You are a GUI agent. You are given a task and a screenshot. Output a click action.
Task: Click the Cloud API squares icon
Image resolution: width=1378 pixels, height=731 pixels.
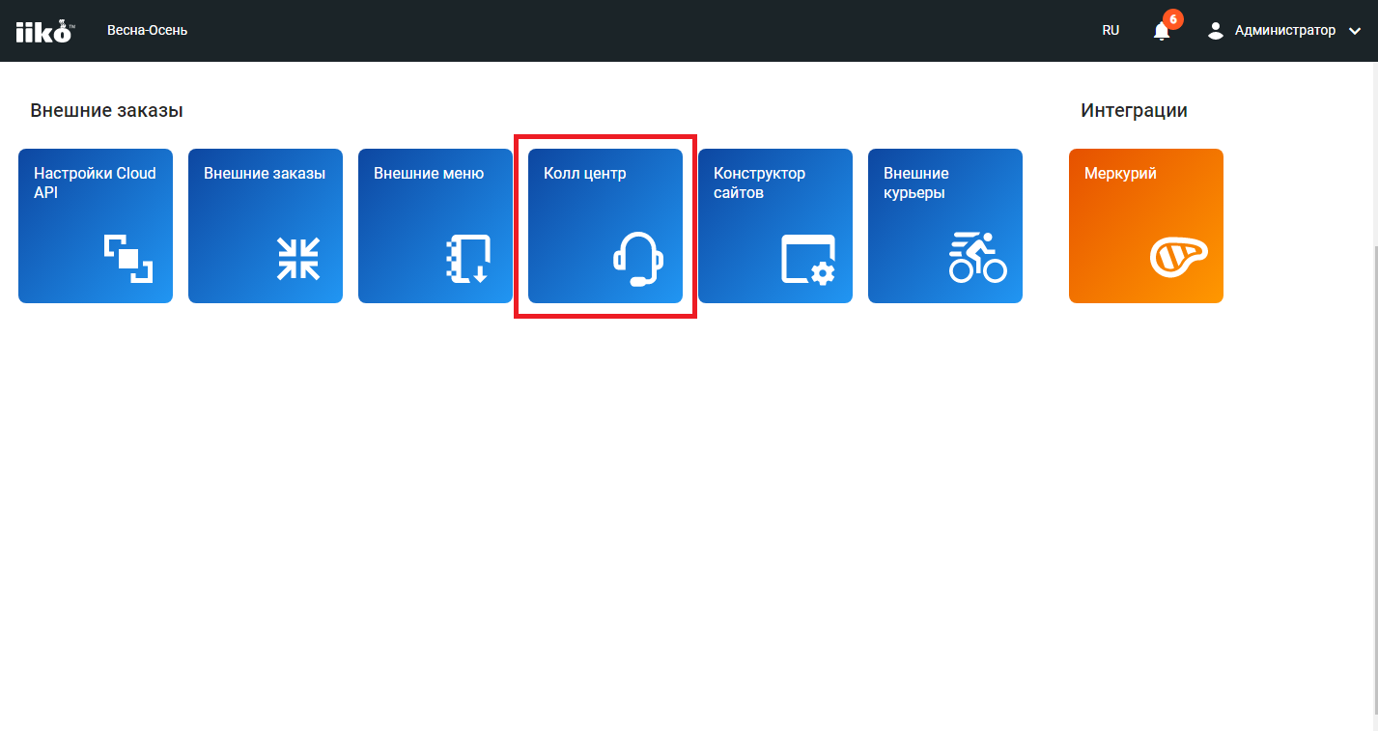pyautogui.click(x=128, y=258)
